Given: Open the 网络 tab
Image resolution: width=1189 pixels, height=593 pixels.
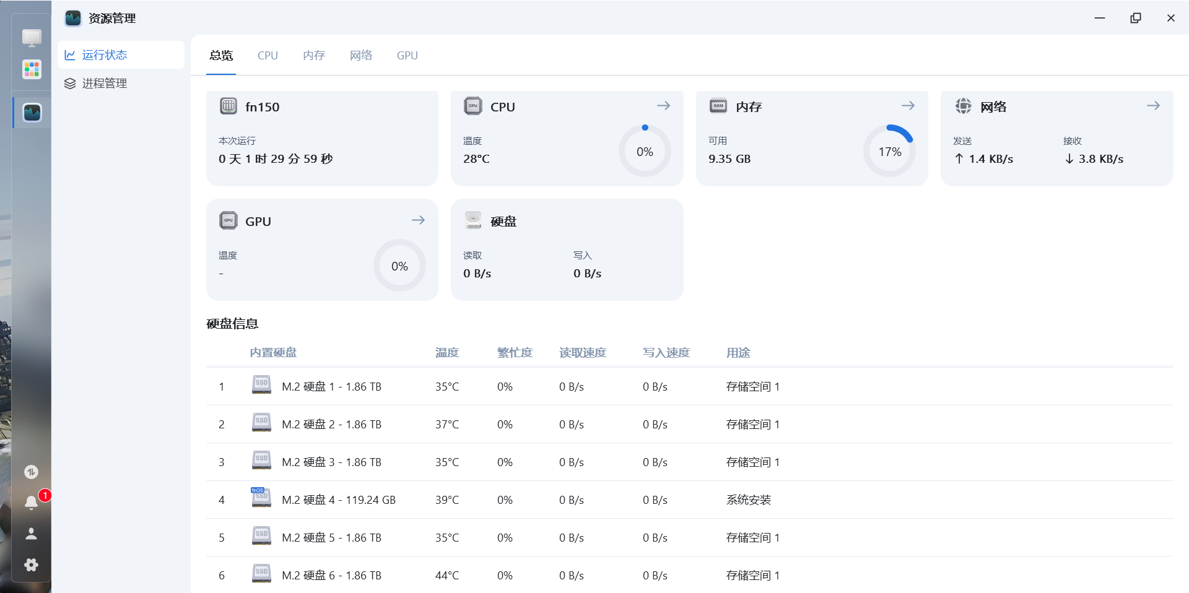Looking at the screenshot, I should (360, 55).
